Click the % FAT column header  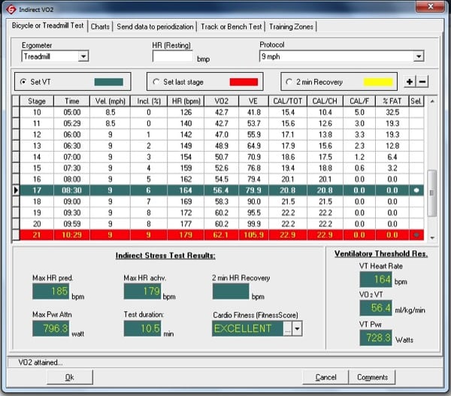pyautogui.click(x=392, y=101)
